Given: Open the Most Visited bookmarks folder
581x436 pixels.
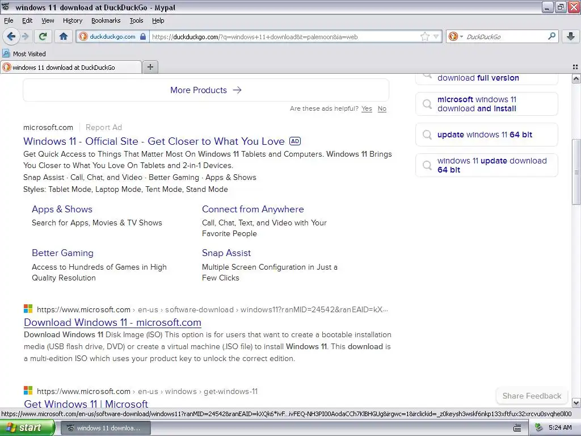Looking at the screenshot, I should point(24,54).
